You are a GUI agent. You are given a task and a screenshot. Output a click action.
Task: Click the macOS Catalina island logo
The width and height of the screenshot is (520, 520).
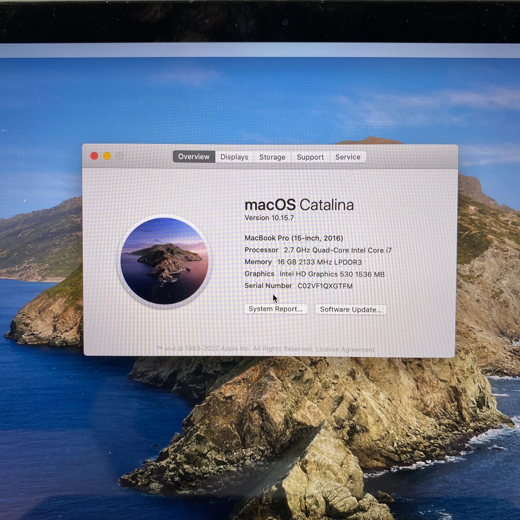pos(164,261)
